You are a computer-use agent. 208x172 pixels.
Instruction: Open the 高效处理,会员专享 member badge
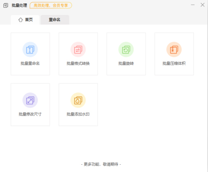[51, 6]
